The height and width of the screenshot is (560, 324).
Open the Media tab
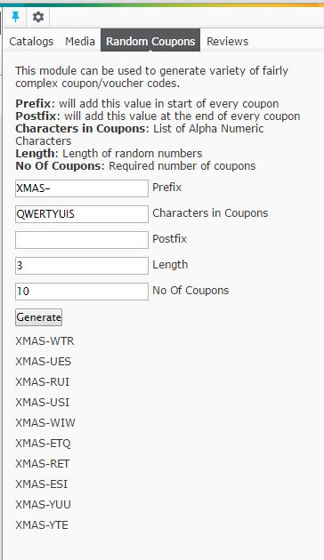(80, 41)
